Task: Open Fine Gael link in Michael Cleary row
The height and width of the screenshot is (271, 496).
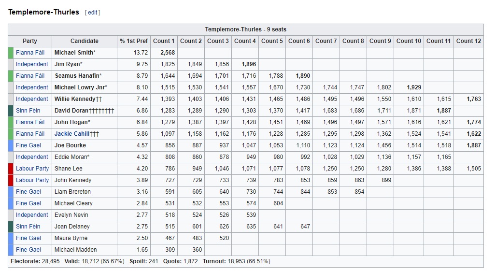Action: (28, 203)
